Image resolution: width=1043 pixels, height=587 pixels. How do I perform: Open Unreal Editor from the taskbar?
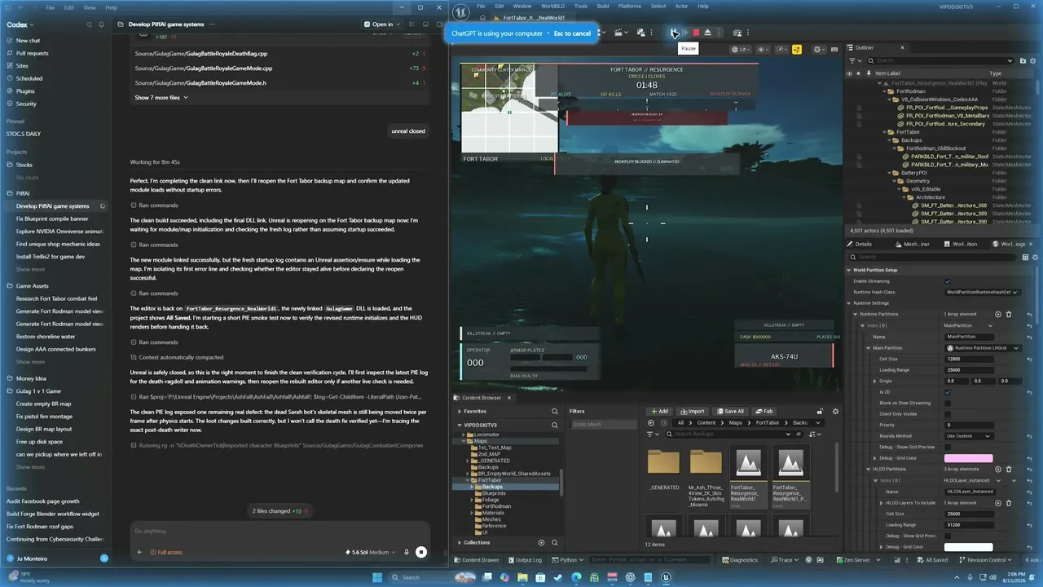tap(666, 577)
